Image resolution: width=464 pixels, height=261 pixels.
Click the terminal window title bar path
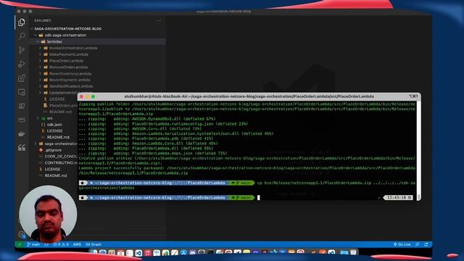(249, 96)
